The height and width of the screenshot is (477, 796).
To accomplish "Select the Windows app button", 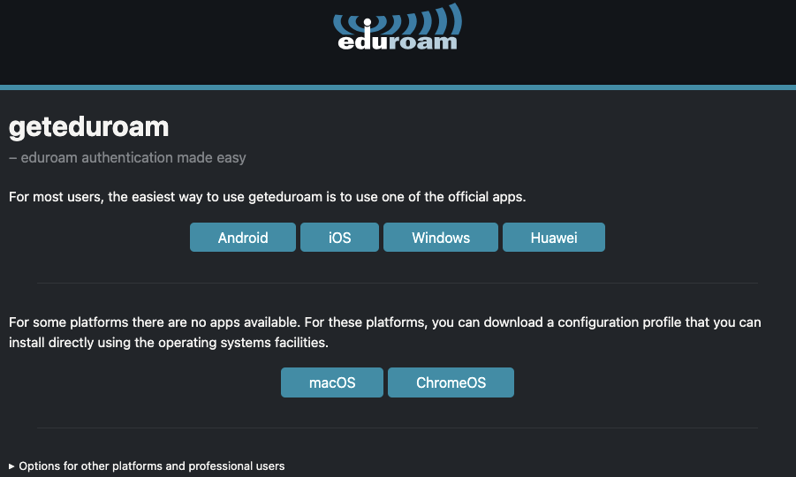I will (x=441, y=237).
